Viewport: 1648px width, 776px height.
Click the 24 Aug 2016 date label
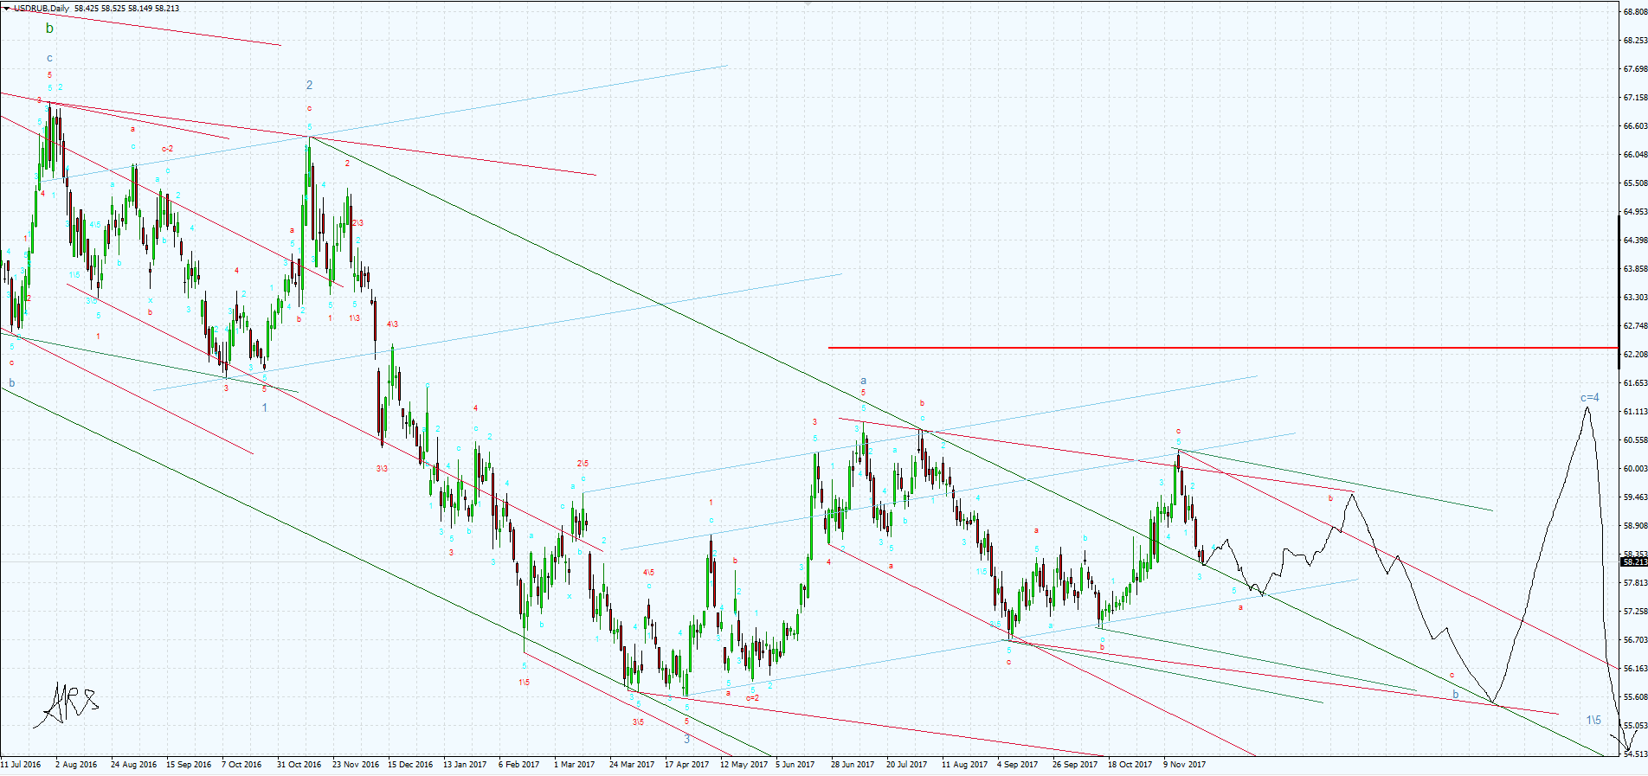tap(134, 765)
